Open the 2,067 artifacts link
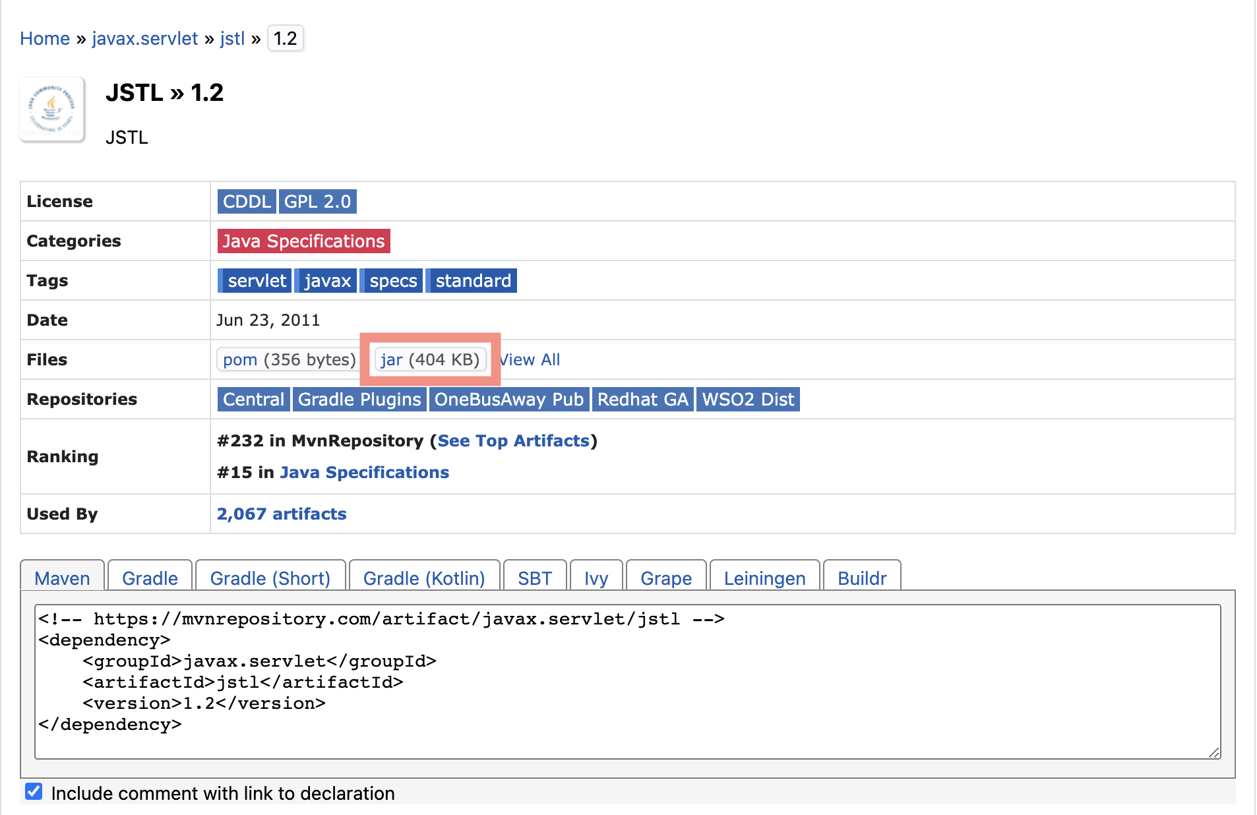This screenshot has width=1257, height=815. click(282, 514)
